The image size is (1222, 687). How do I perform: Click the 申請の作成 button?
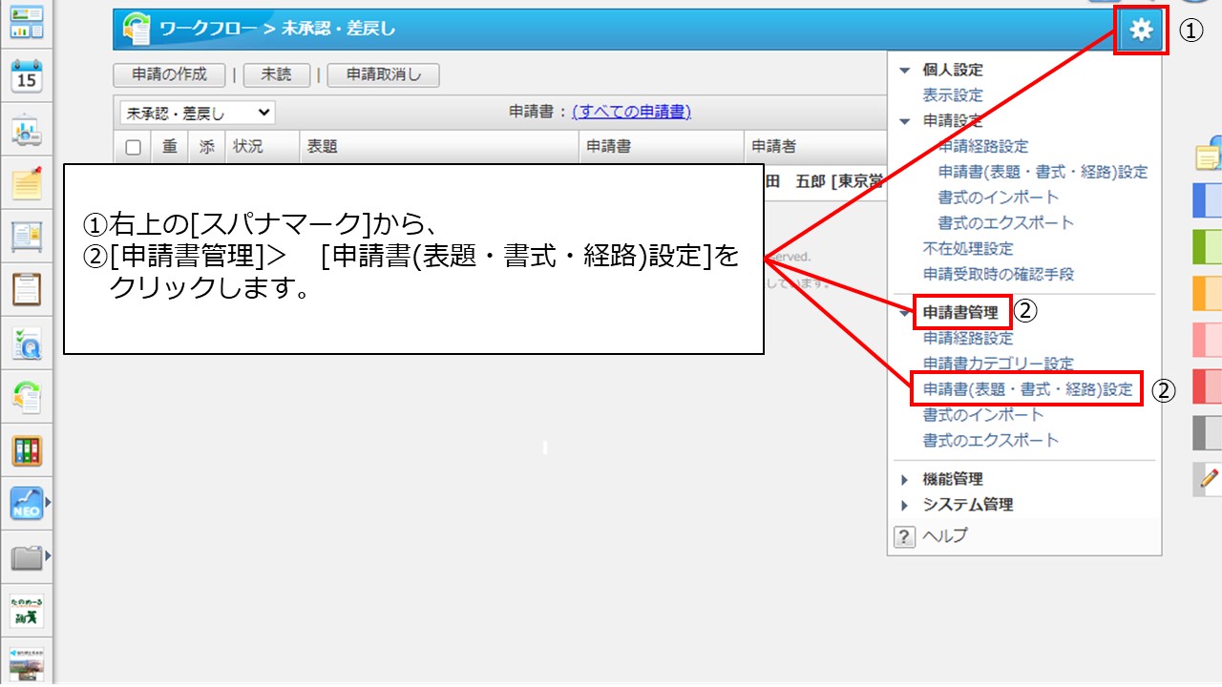[x=169, y=75]
